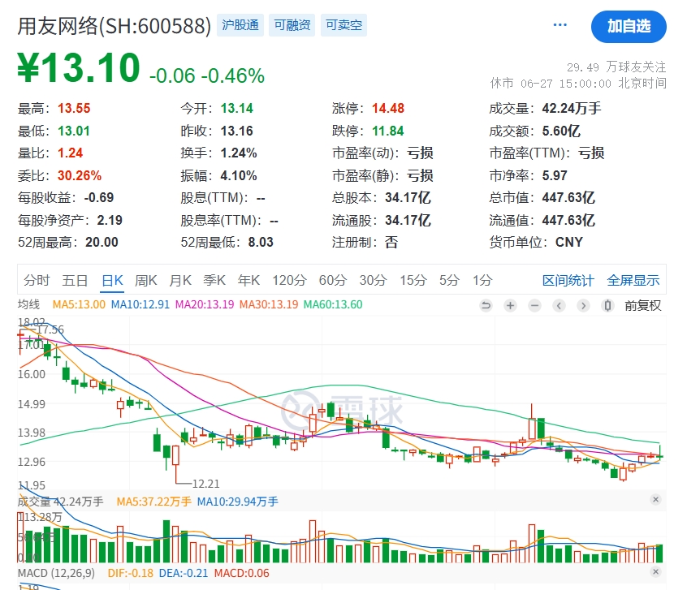The height and width of the screenshot is (590, 687).
Task: Click the MA5:13.00 legend value
Action: (79, 304)
